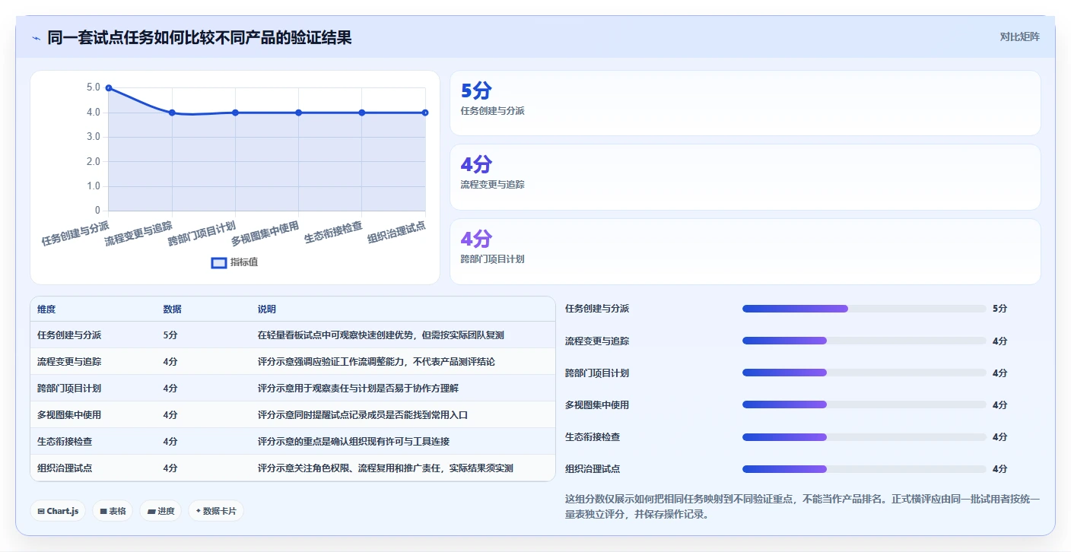Click the 4分 card for 跨部门项目计划
The image size is (1071, 552).
click(x=745, y=252)
